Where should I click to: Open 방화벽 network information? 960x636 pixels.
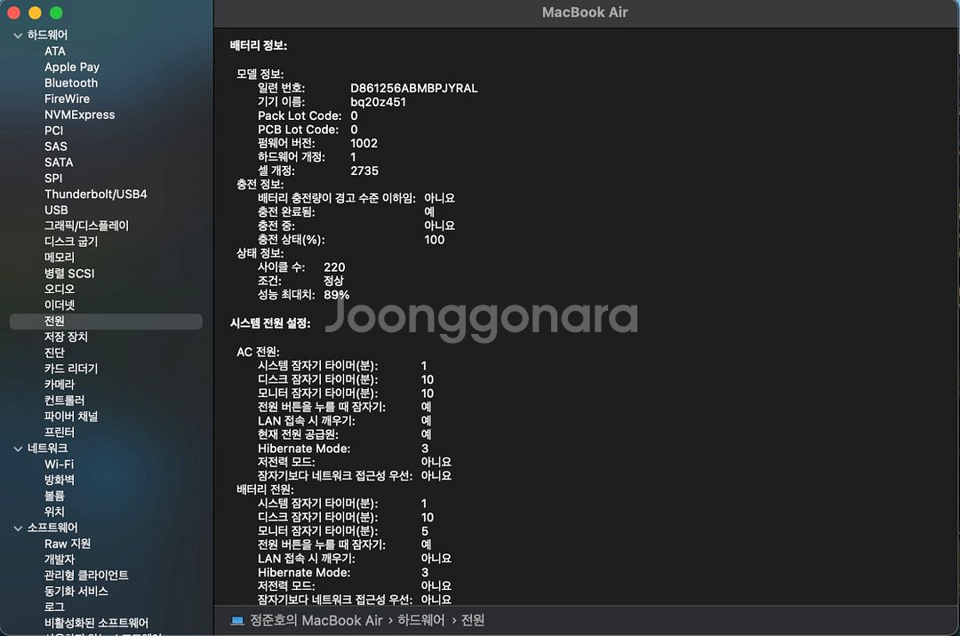click(x=60, y=480)
